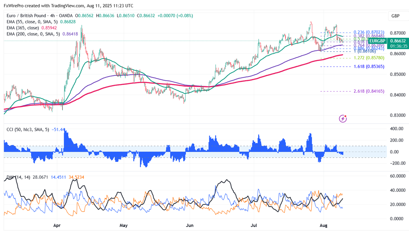Select the 0.236 (0.87023) Fibonacci level
This screenshot has width=409, height=234.
tap(369, 32)
